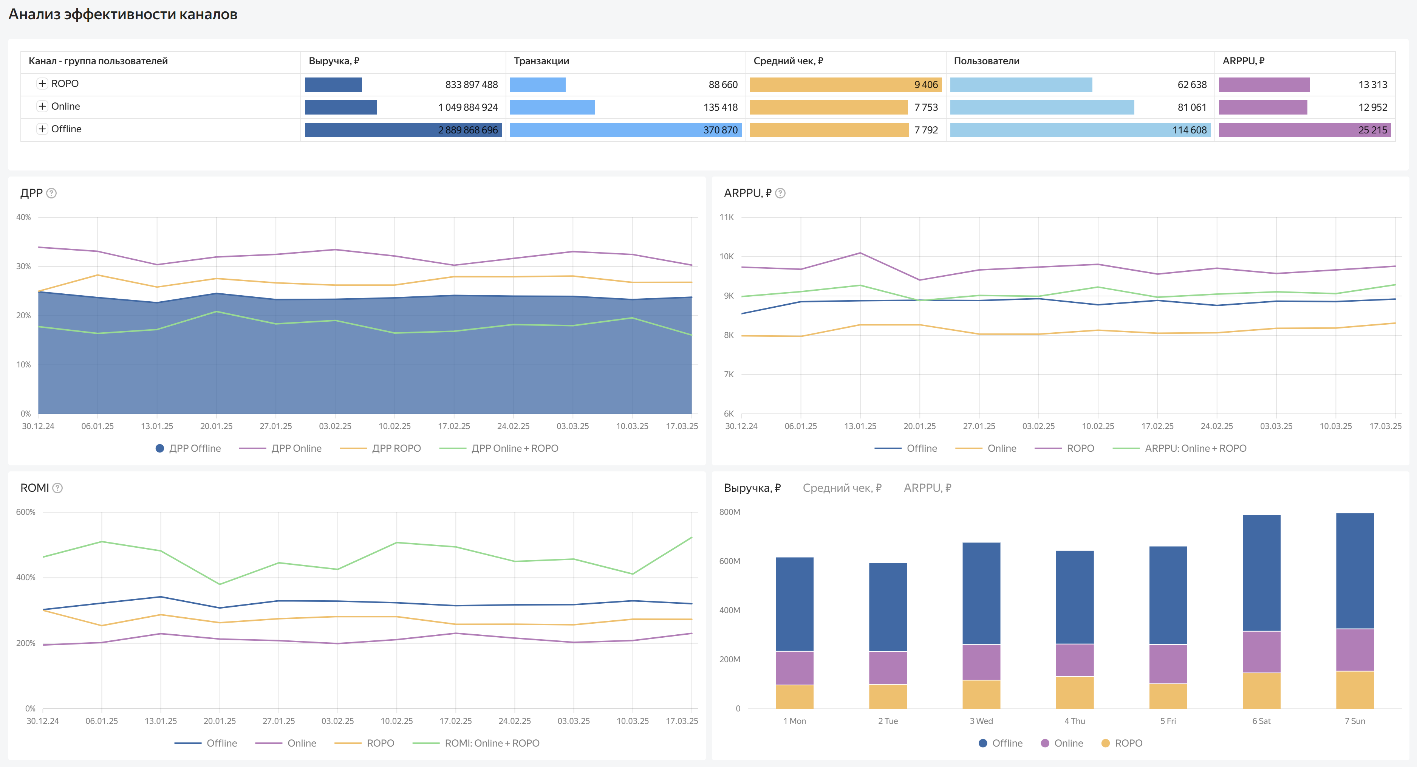
Task: Toggle ROPO series in ROMI chart legend
Action: pos(365,743)
